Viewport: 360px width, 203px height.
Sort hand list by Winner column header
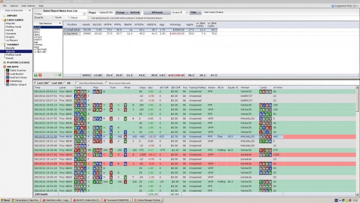[249, 88]
